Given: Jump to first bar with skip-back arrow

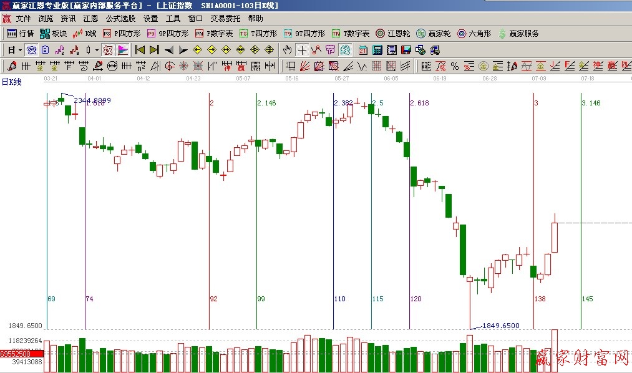Looking at the screenshot, I should pos(140,50).
